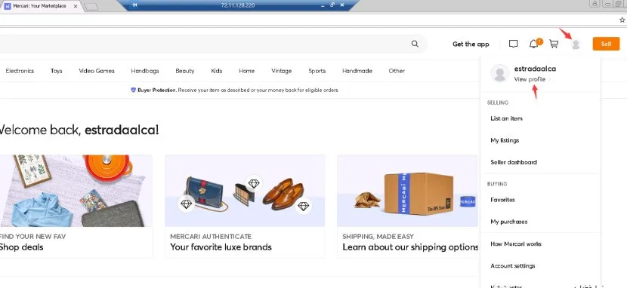Browse the Electronics category
The height and width of the screenshot is (288, 627).
pos(20,71)
